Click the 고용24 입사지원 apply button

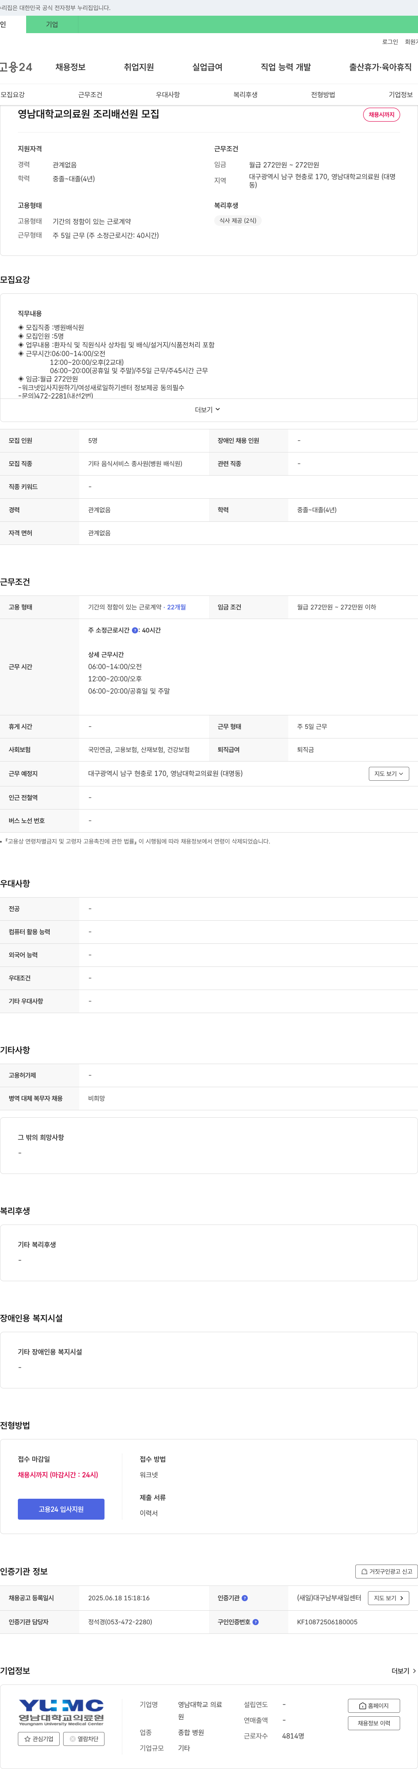tap(61, 1509)
